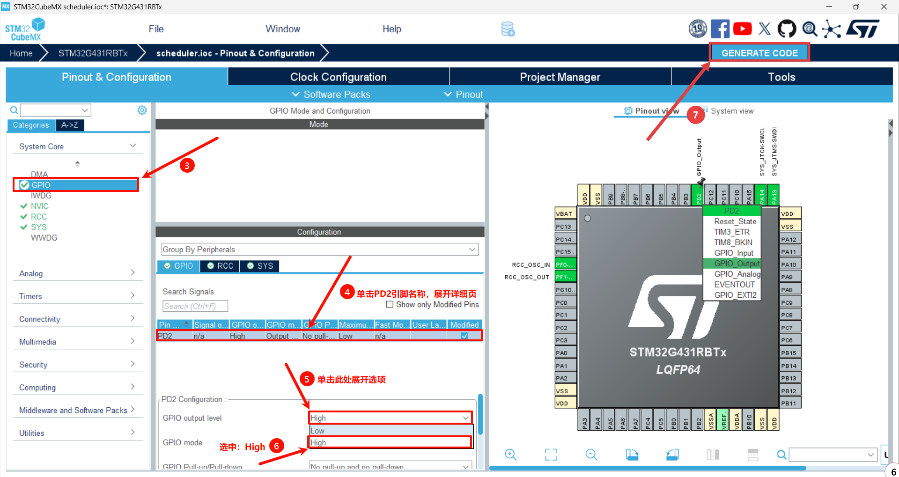Viewport: 899px width, 477px height.
Task: Click the green PD2 pin on the chip
Action: tap(698, 195)
